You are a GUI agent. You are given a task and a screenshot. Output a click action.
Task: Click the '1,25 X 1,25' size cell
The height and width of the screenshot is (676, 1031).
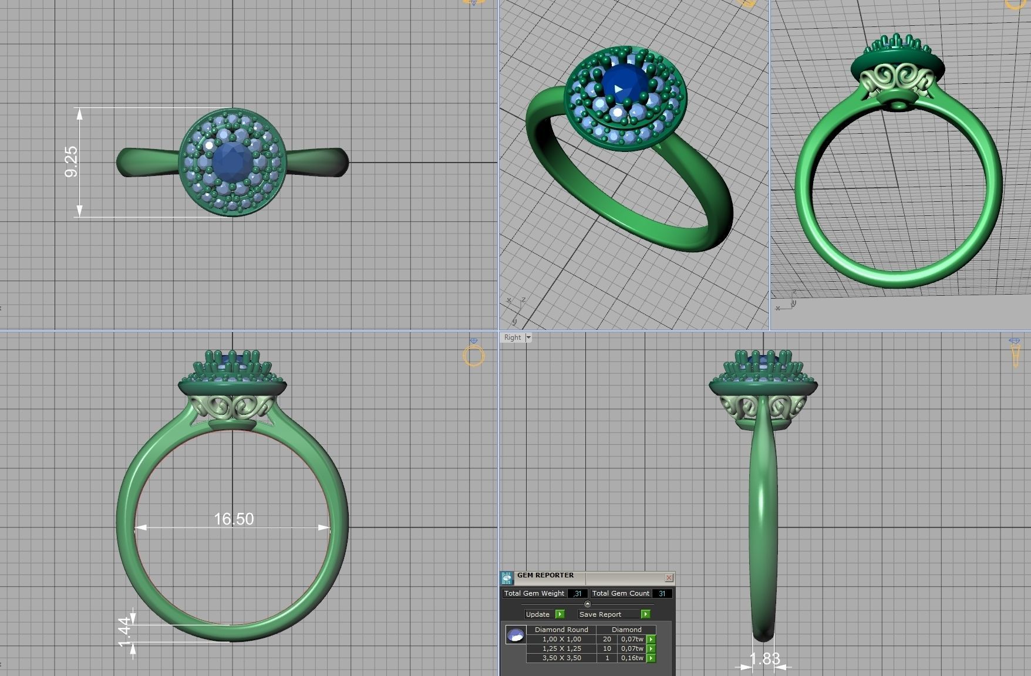pos(562,648)
